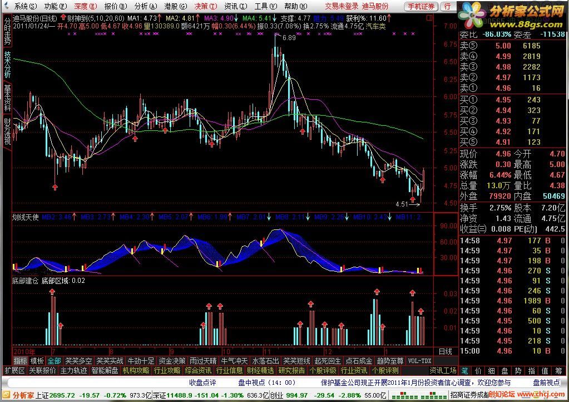The image size is (569, 402).
Task: Switch to the 分时走势 side tab
Action: 7,31
